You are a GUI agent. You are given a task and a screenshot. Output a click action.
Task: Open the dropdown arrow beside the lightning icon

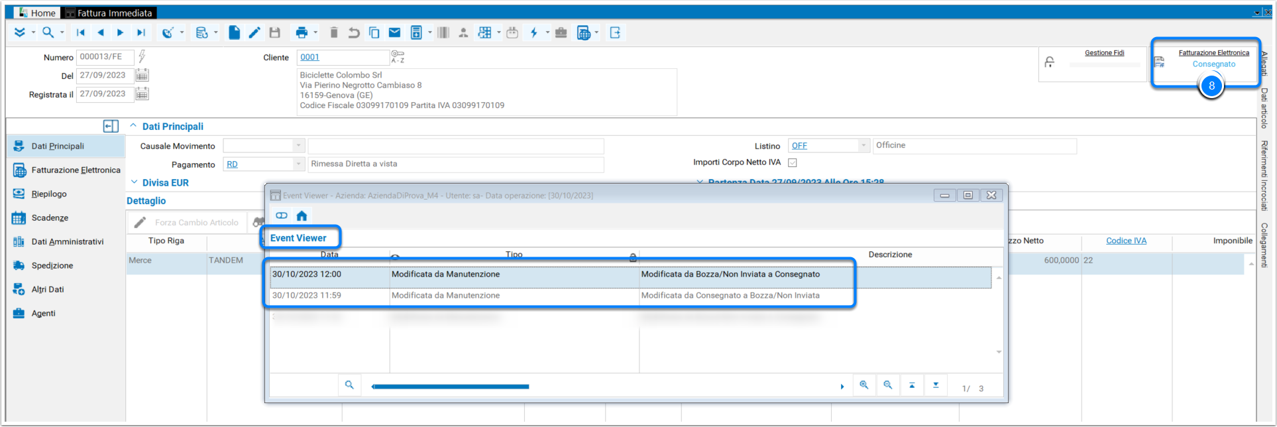547,32
